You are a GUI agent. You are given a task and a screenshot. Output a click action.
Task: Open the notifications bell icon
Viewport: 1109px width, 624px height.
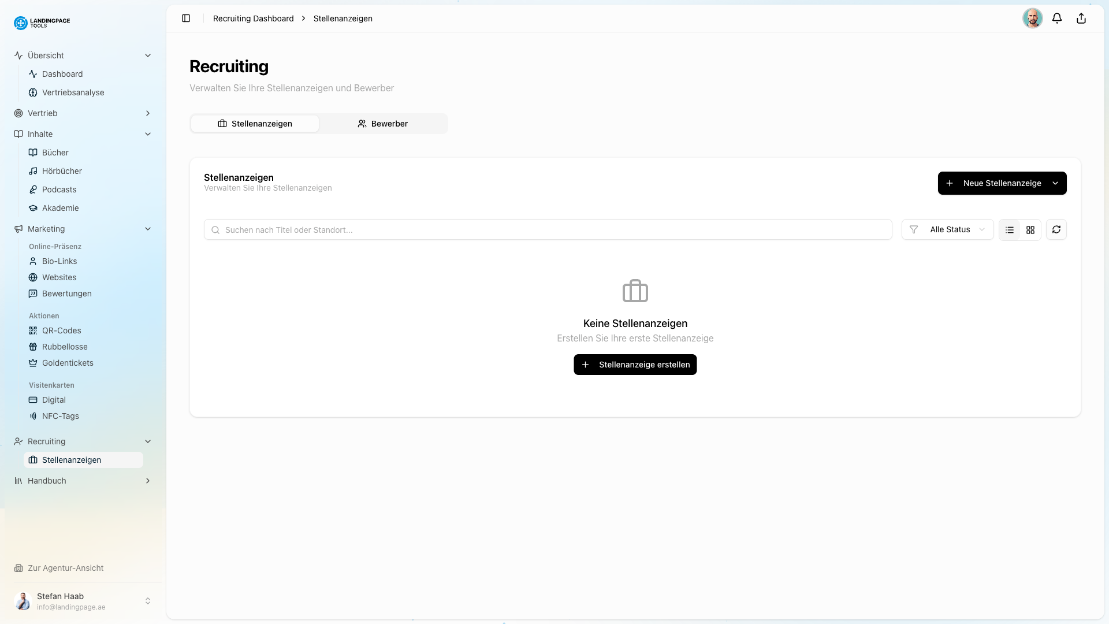coord(1057,18)
